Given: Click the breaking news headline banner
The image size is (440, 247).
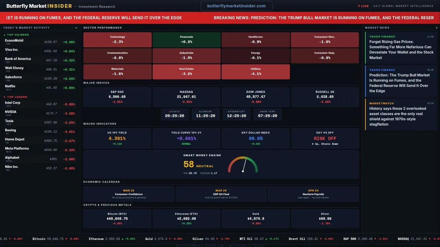Looking at the screenshot, I should (220, 18).
